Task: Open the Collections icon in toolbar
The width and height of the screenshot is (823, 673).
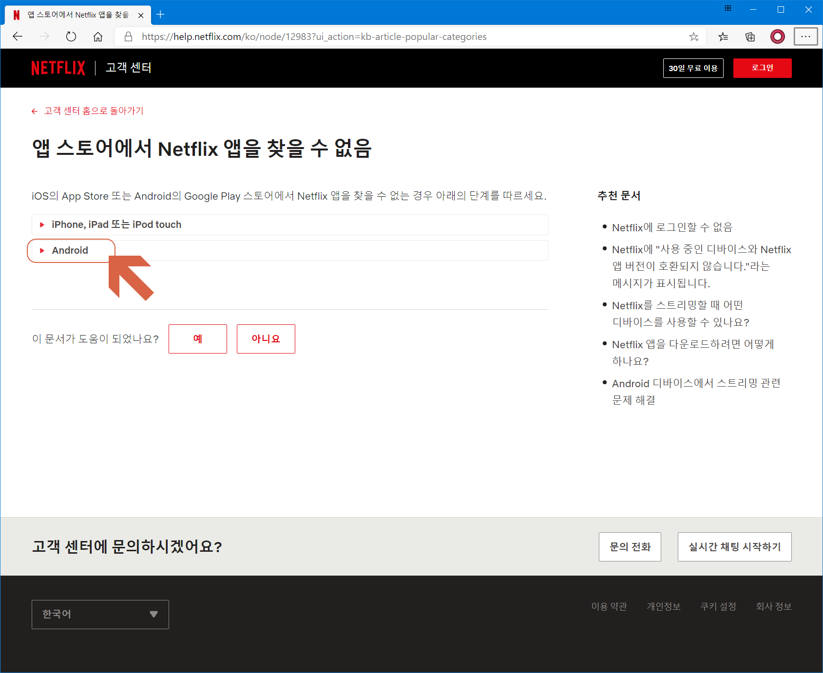Action: coord(750,37)
